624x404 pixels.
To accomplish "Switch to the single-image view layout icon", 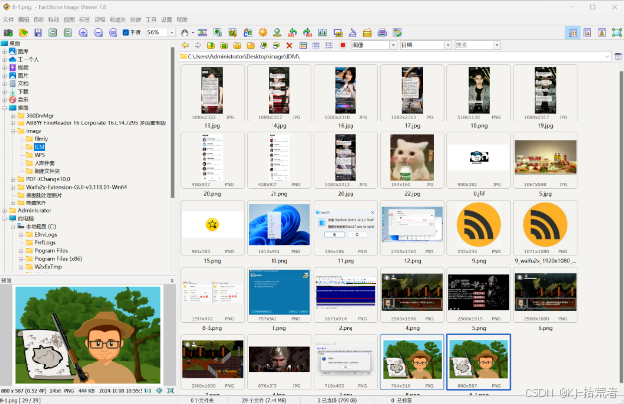I will pyautogui.click(x=602, y=33).
